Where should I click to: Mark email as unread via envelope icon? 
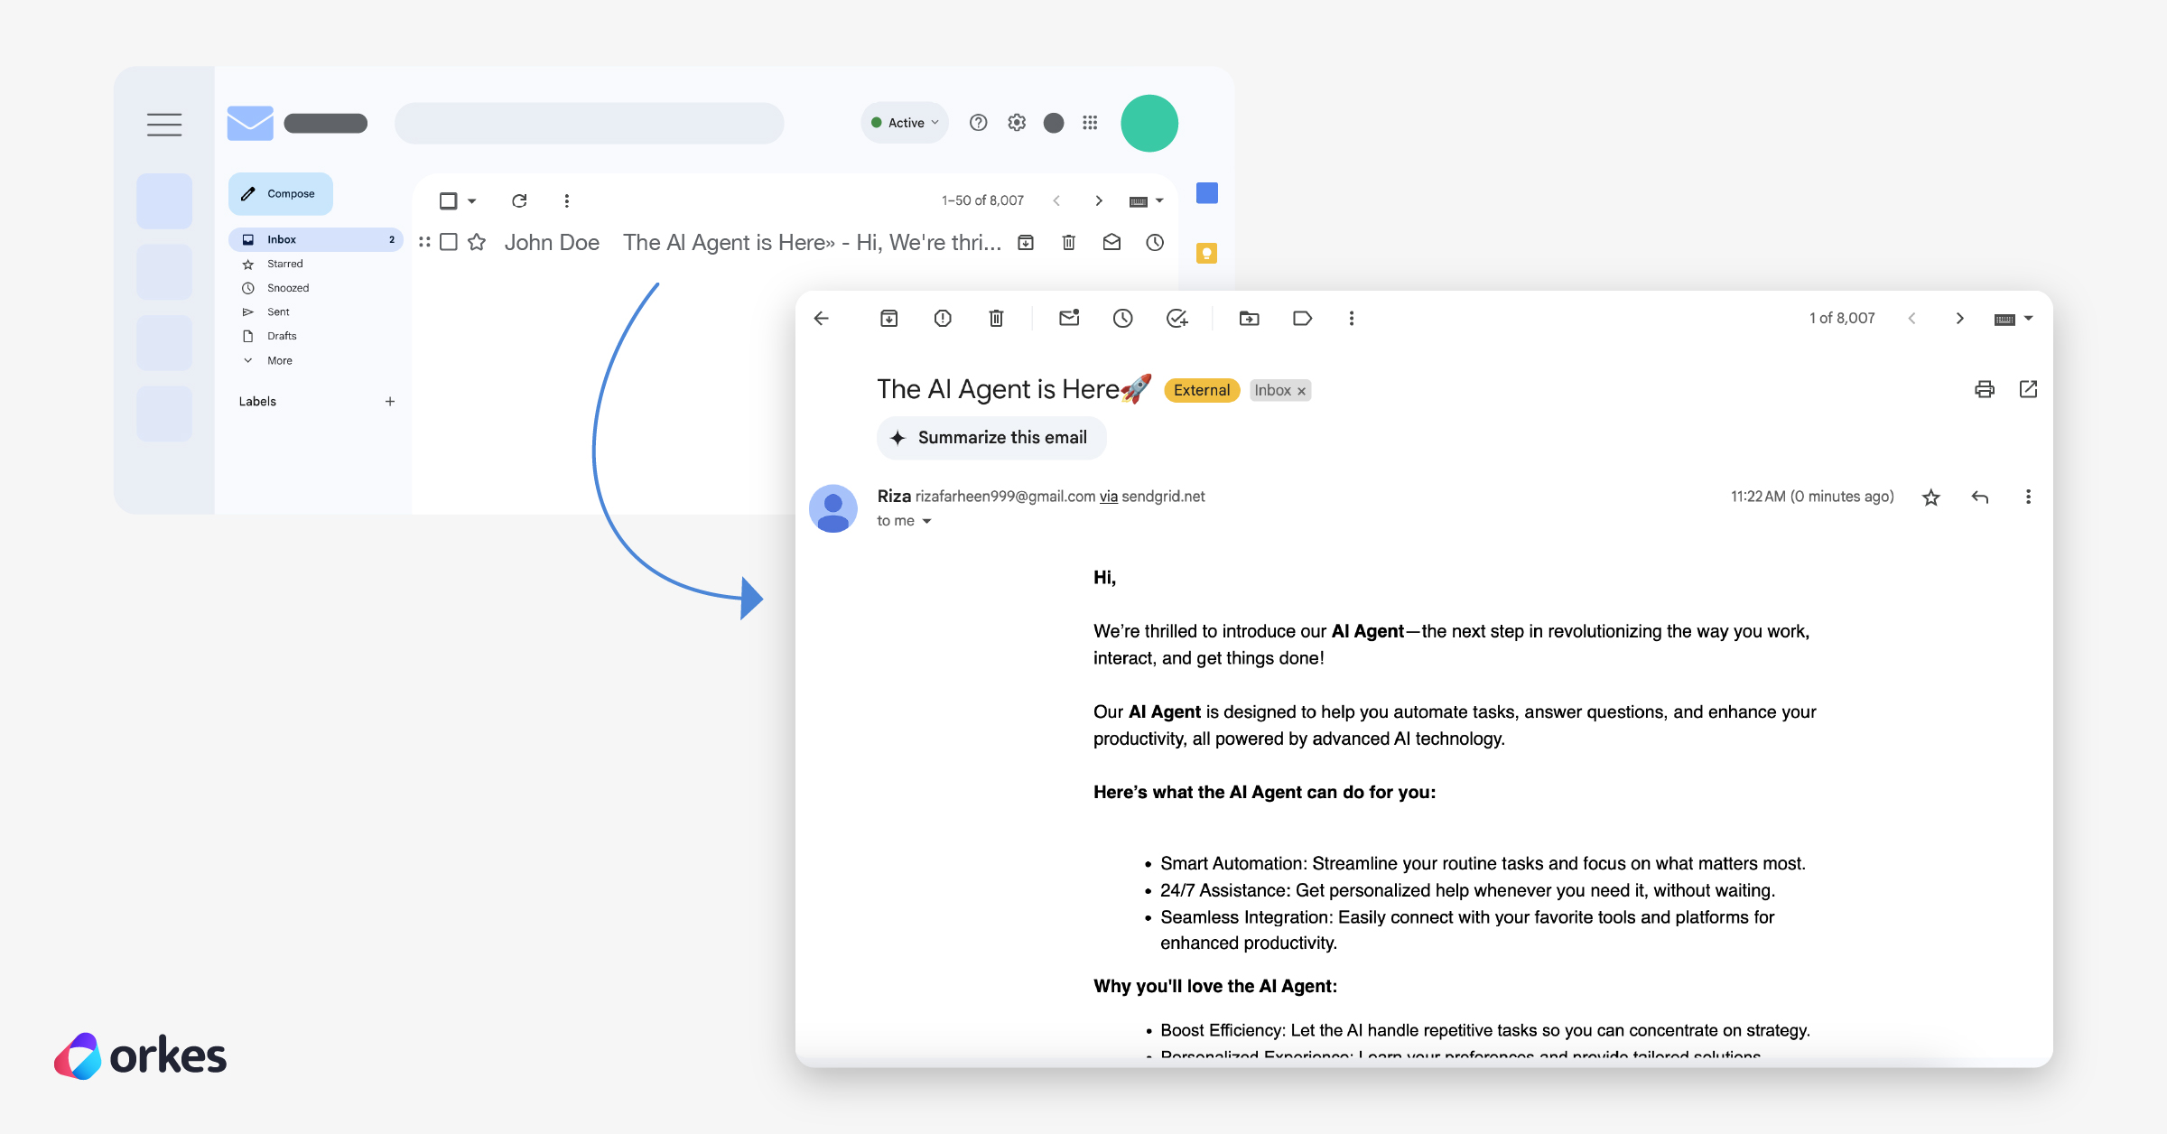pyautogui.click(x=1069, y=318)
